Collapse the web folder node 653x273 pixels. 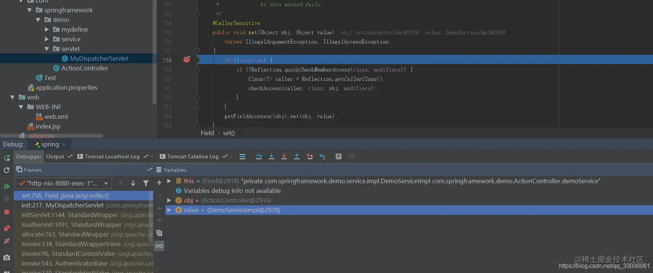coord(13,97)
